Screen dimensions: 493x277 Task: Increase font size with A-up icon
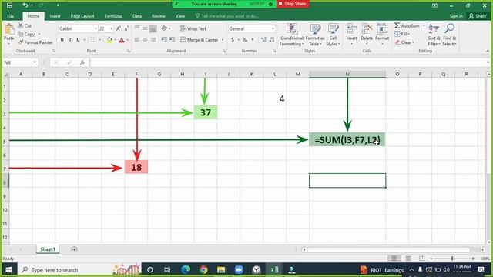[118, 29]
